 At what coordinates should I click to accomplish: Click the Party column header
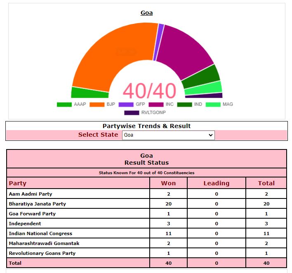pyautogui.click(x=18, y=183)
